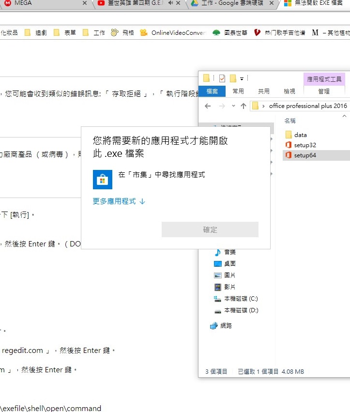This screenshot has width=350, height=412.
Task: Open the recent locations dropdown arrow
Action: pos(233,106)
